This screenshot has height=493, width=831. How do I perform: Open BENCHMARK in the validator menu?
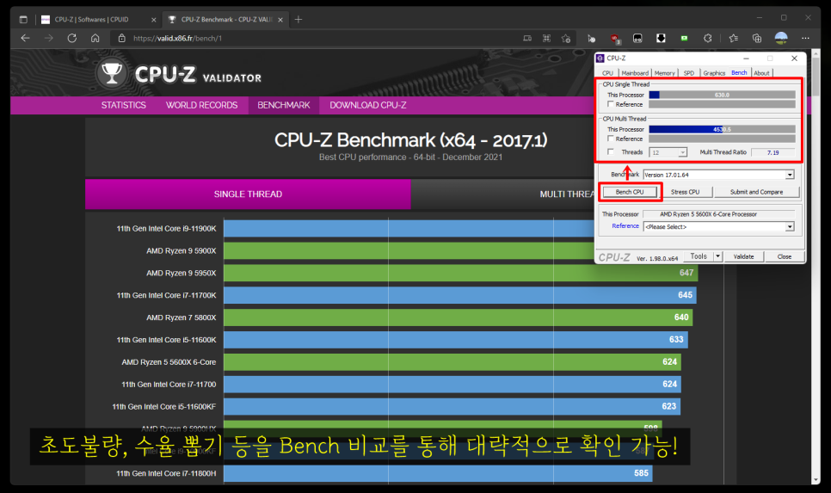click(284, 105)
